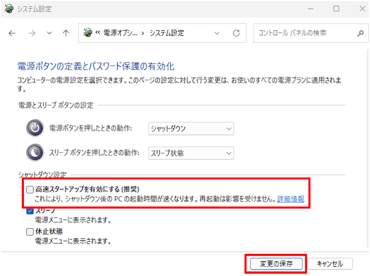
Task: Open the スリープ ボタンを押したときの動作 dropdown
Action: (191, 153)
